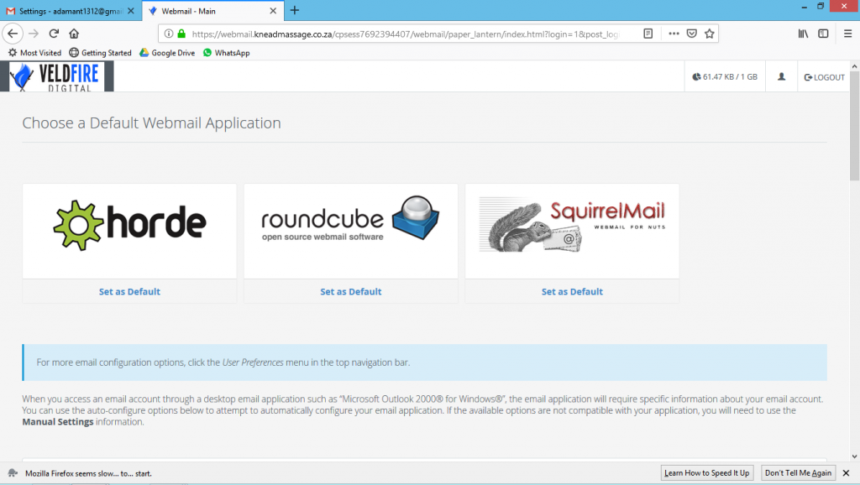Set horde as Default
Image resolution: width=860 pixels, height=485 pixels.
[129, 291]
